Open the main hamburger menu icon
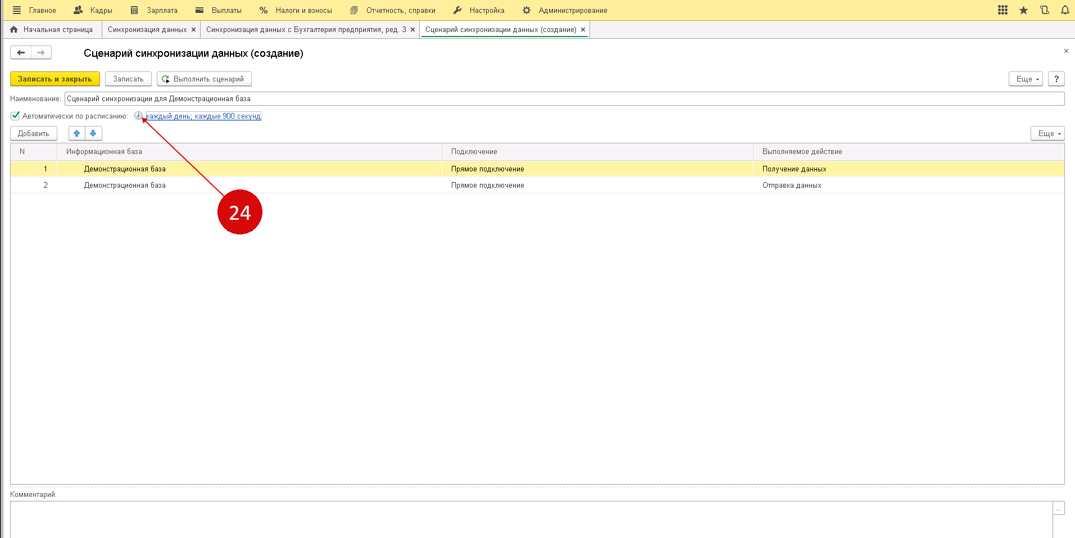 [x=17, y=10]
